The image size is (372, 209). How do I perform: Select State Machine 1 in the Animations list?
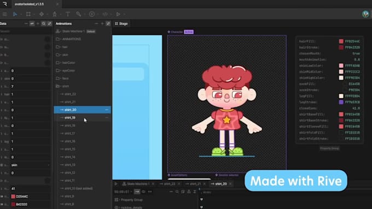point(73,31)
